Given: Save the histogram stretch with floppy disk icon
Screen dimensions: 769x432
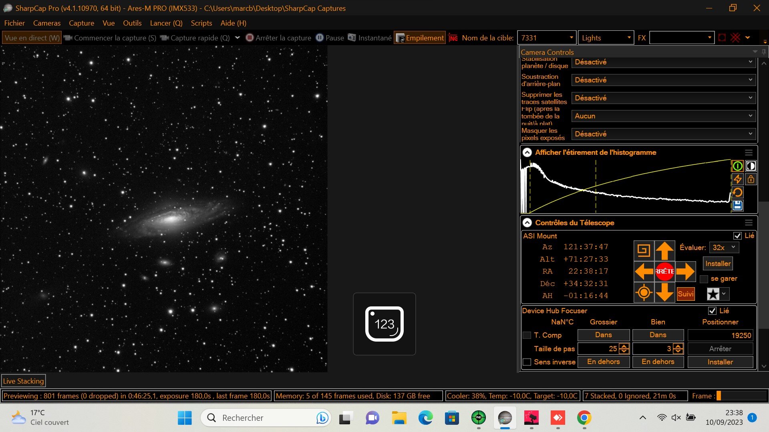Looking at the screenshot, I should point(737,206).
